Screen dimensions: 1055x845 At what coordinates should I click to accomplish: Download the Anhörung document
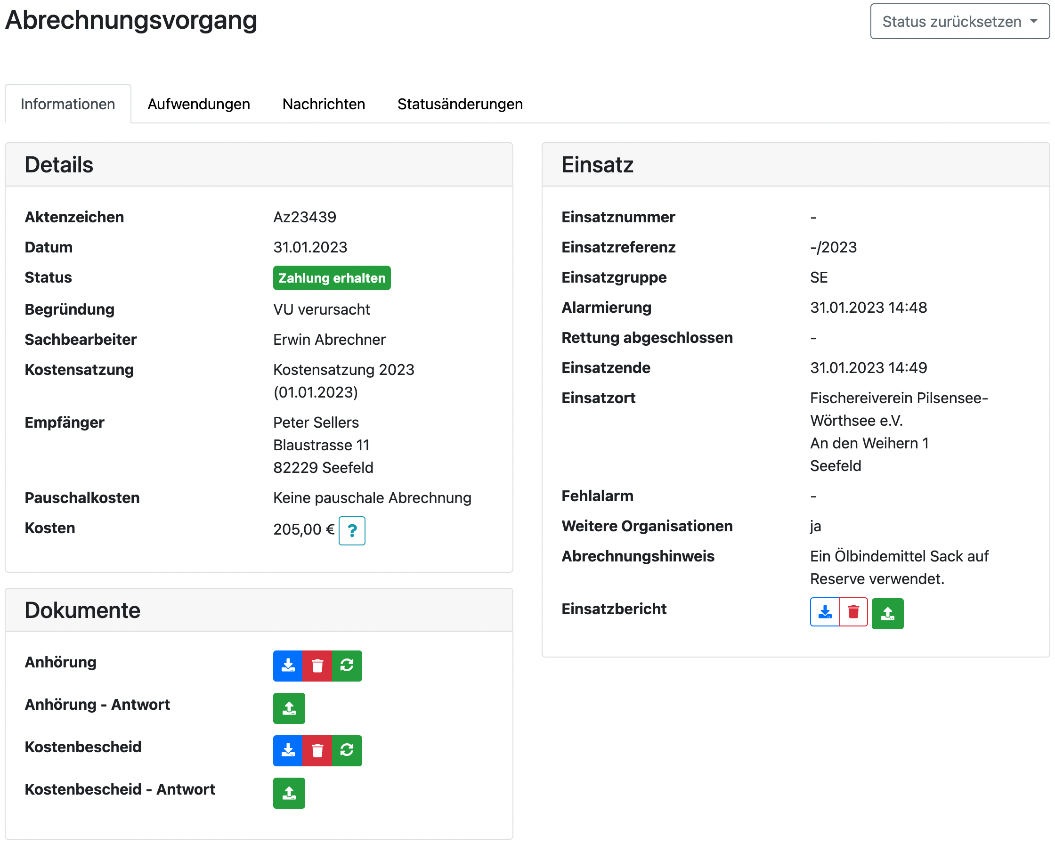[x=288, y=666]
